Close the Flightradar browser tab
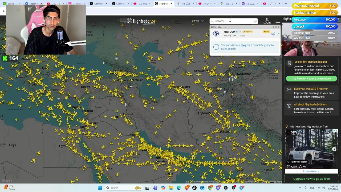341x192 pixels. [x=172, y=4]
